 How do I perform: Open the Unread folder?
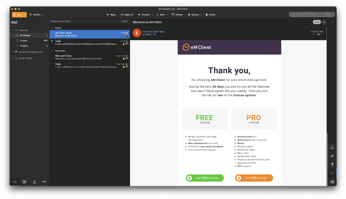[29, 40]
